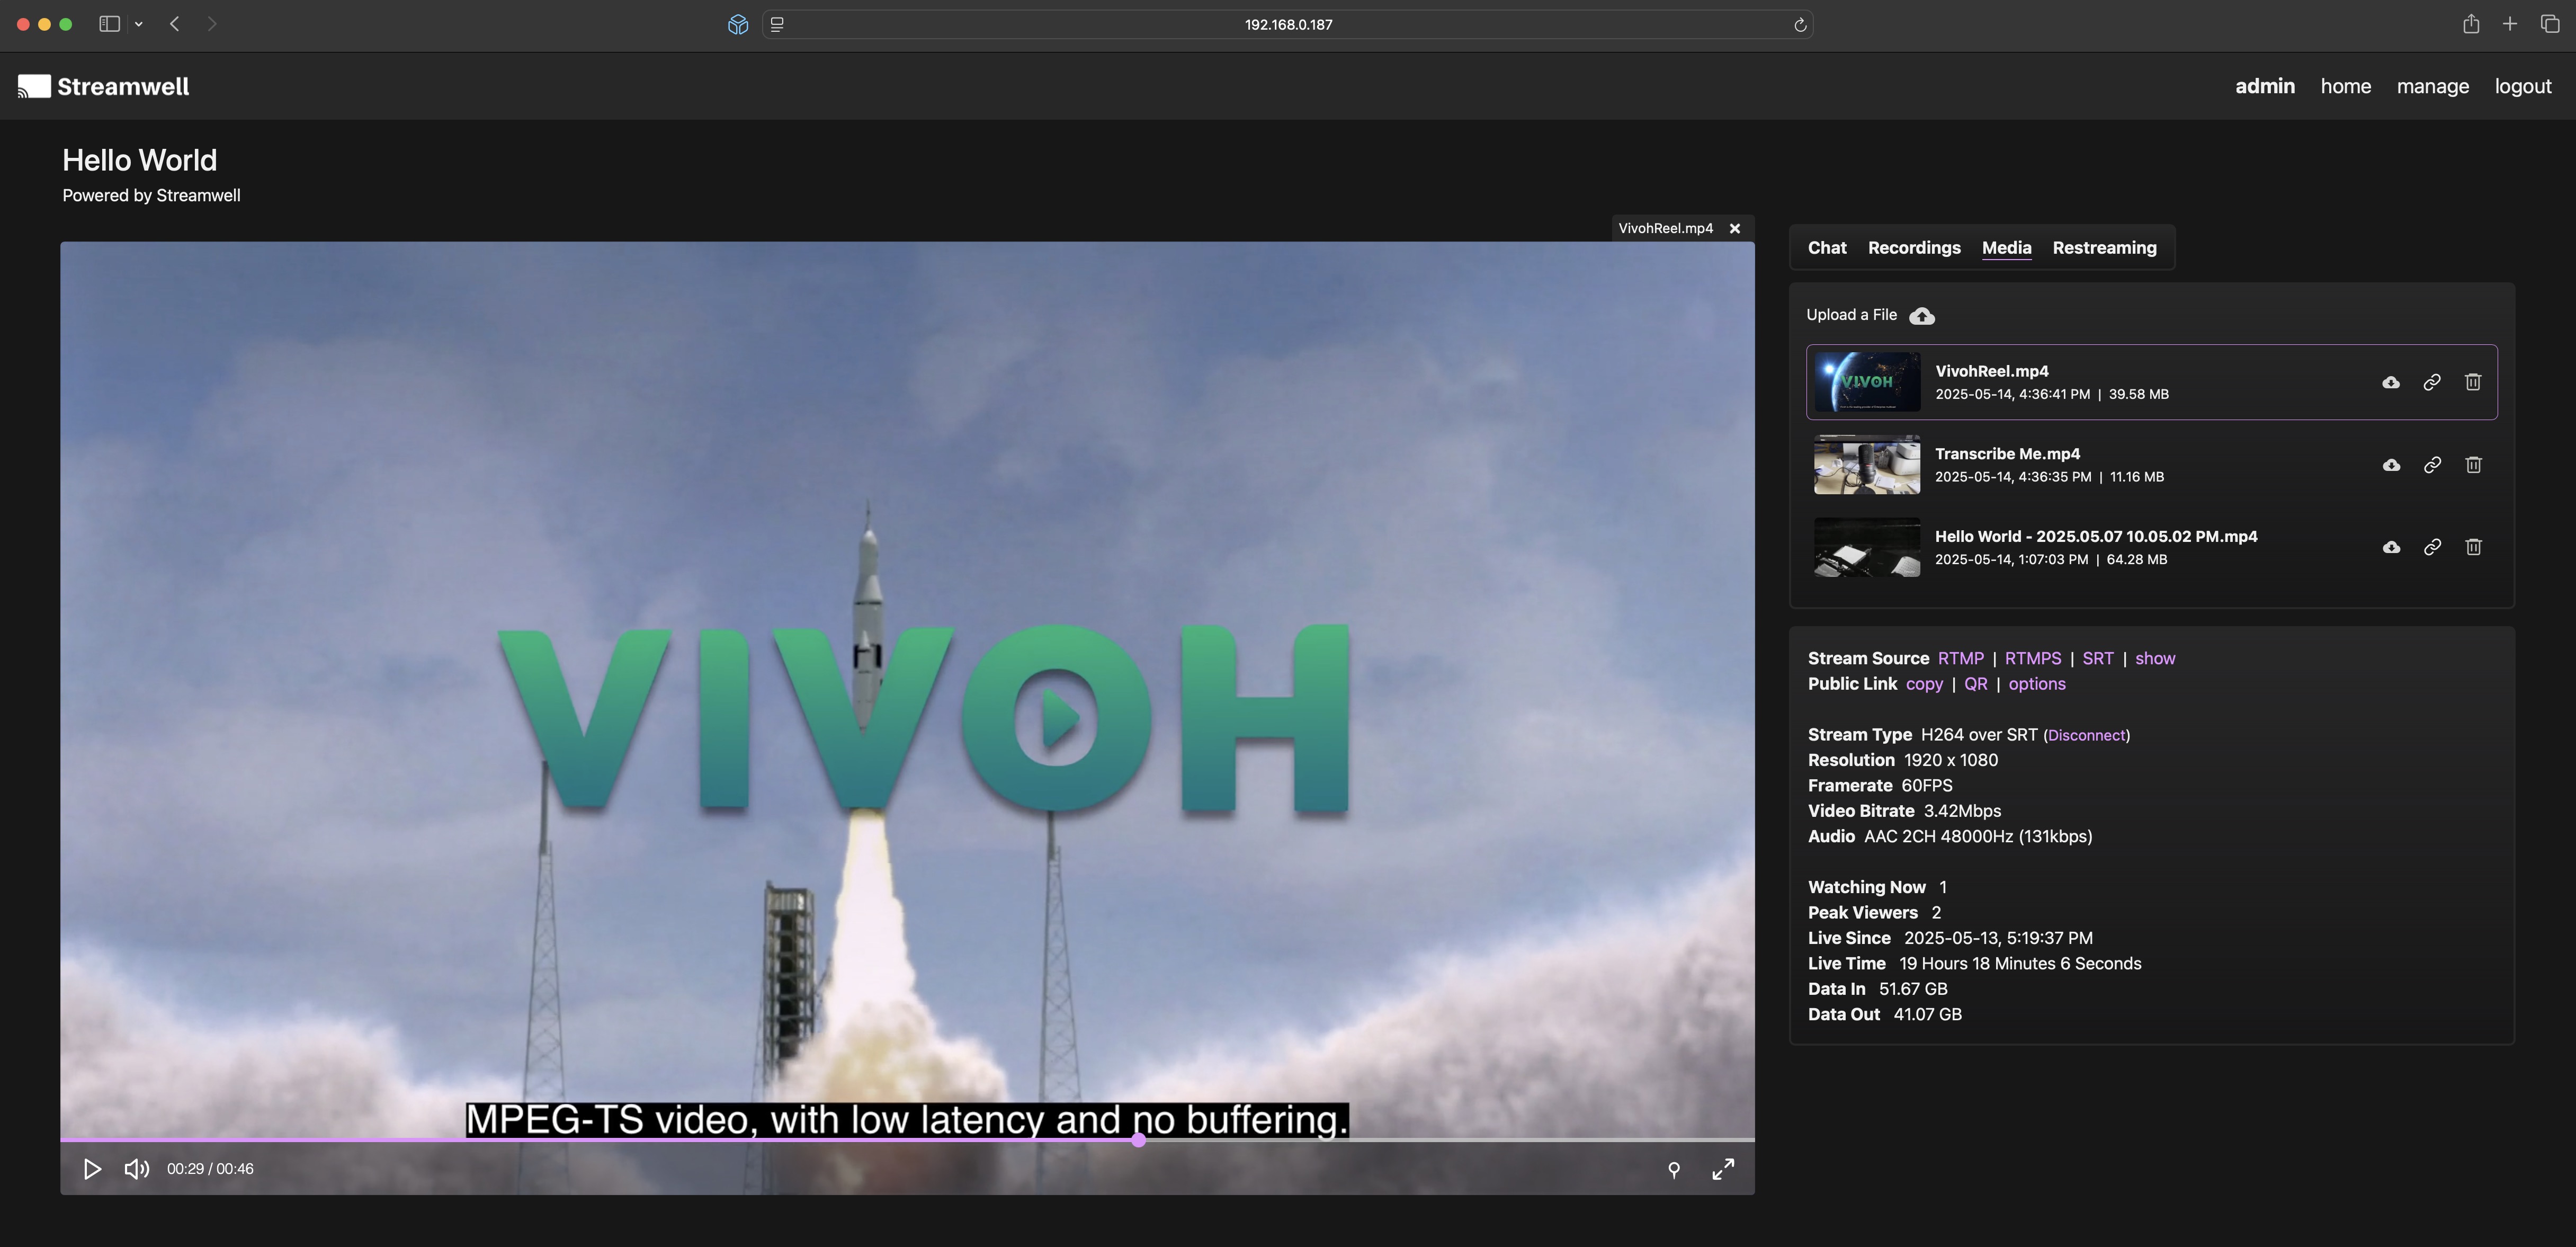Screen dimensions: 2576x1247
Task: Delete VivohReel.mp4 with trash icon
Action: [x=2473, y=382]
